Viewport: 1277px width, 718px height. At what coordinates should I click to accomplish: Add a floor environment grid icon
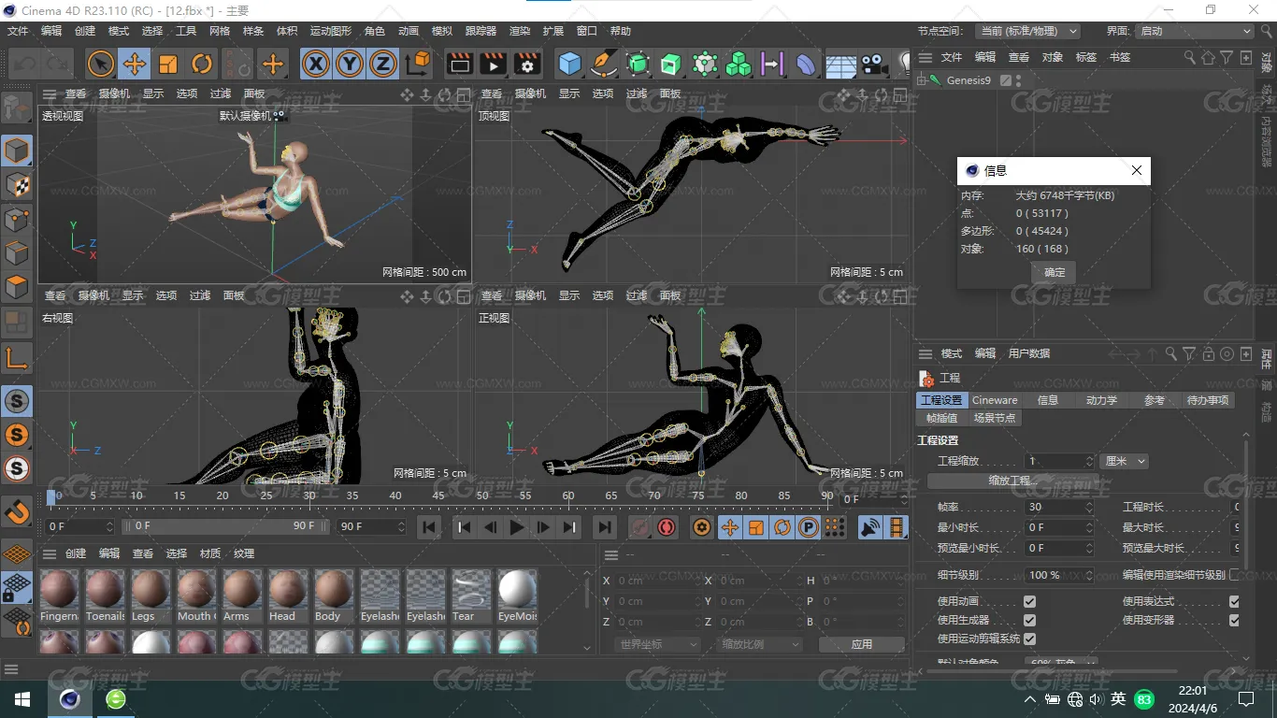click(840, 65)
